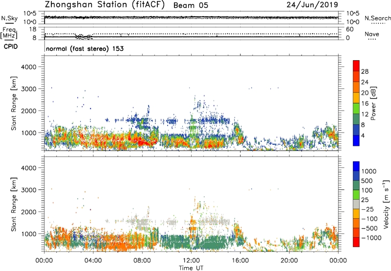Click the frequency dip near 03:00 in Freq panel
This screenshot has width=391, height=271.
[x=84, y=37]
